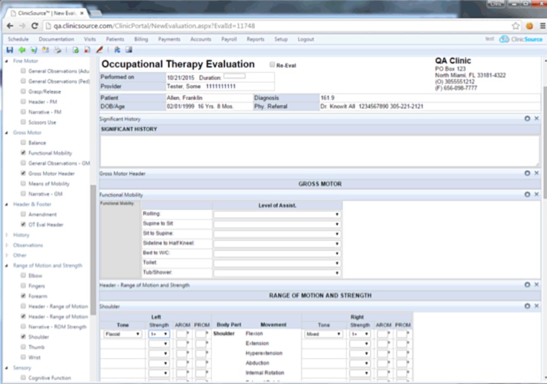This screenshot has width=547, height=384.
Task: Check the Means of Mobility checkbox
Action: click(x=23, y=183)
